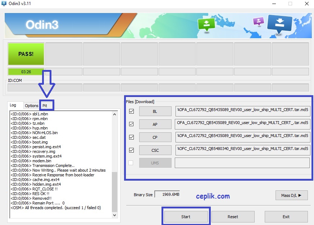
Task: Click the CP file browse button
Action: tap(155, 137)
